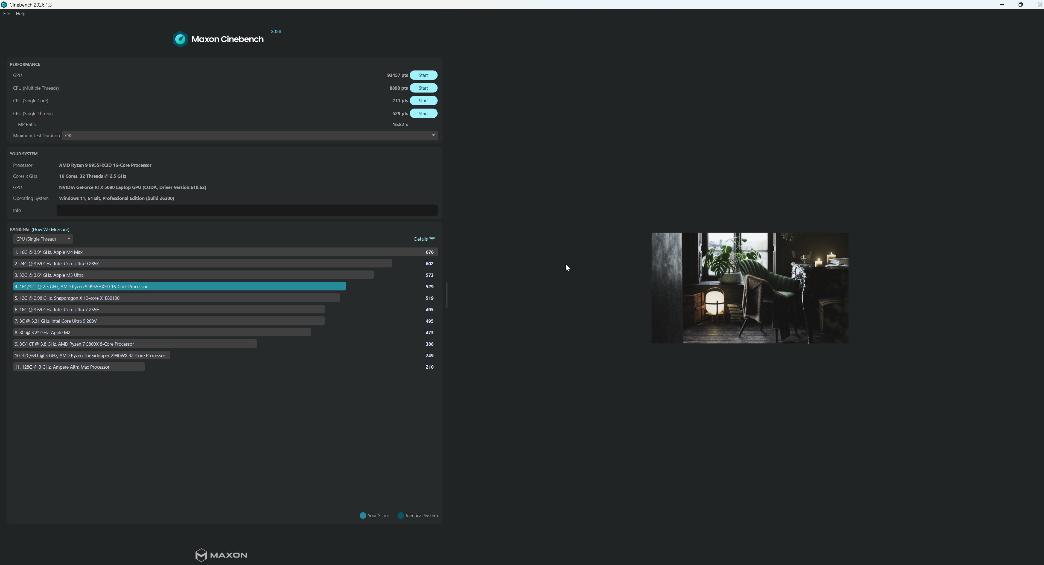The width and height of the screenshot is (1044, 565).
Task: Start the GPU benchmark
Action: [x=423, y=75]
